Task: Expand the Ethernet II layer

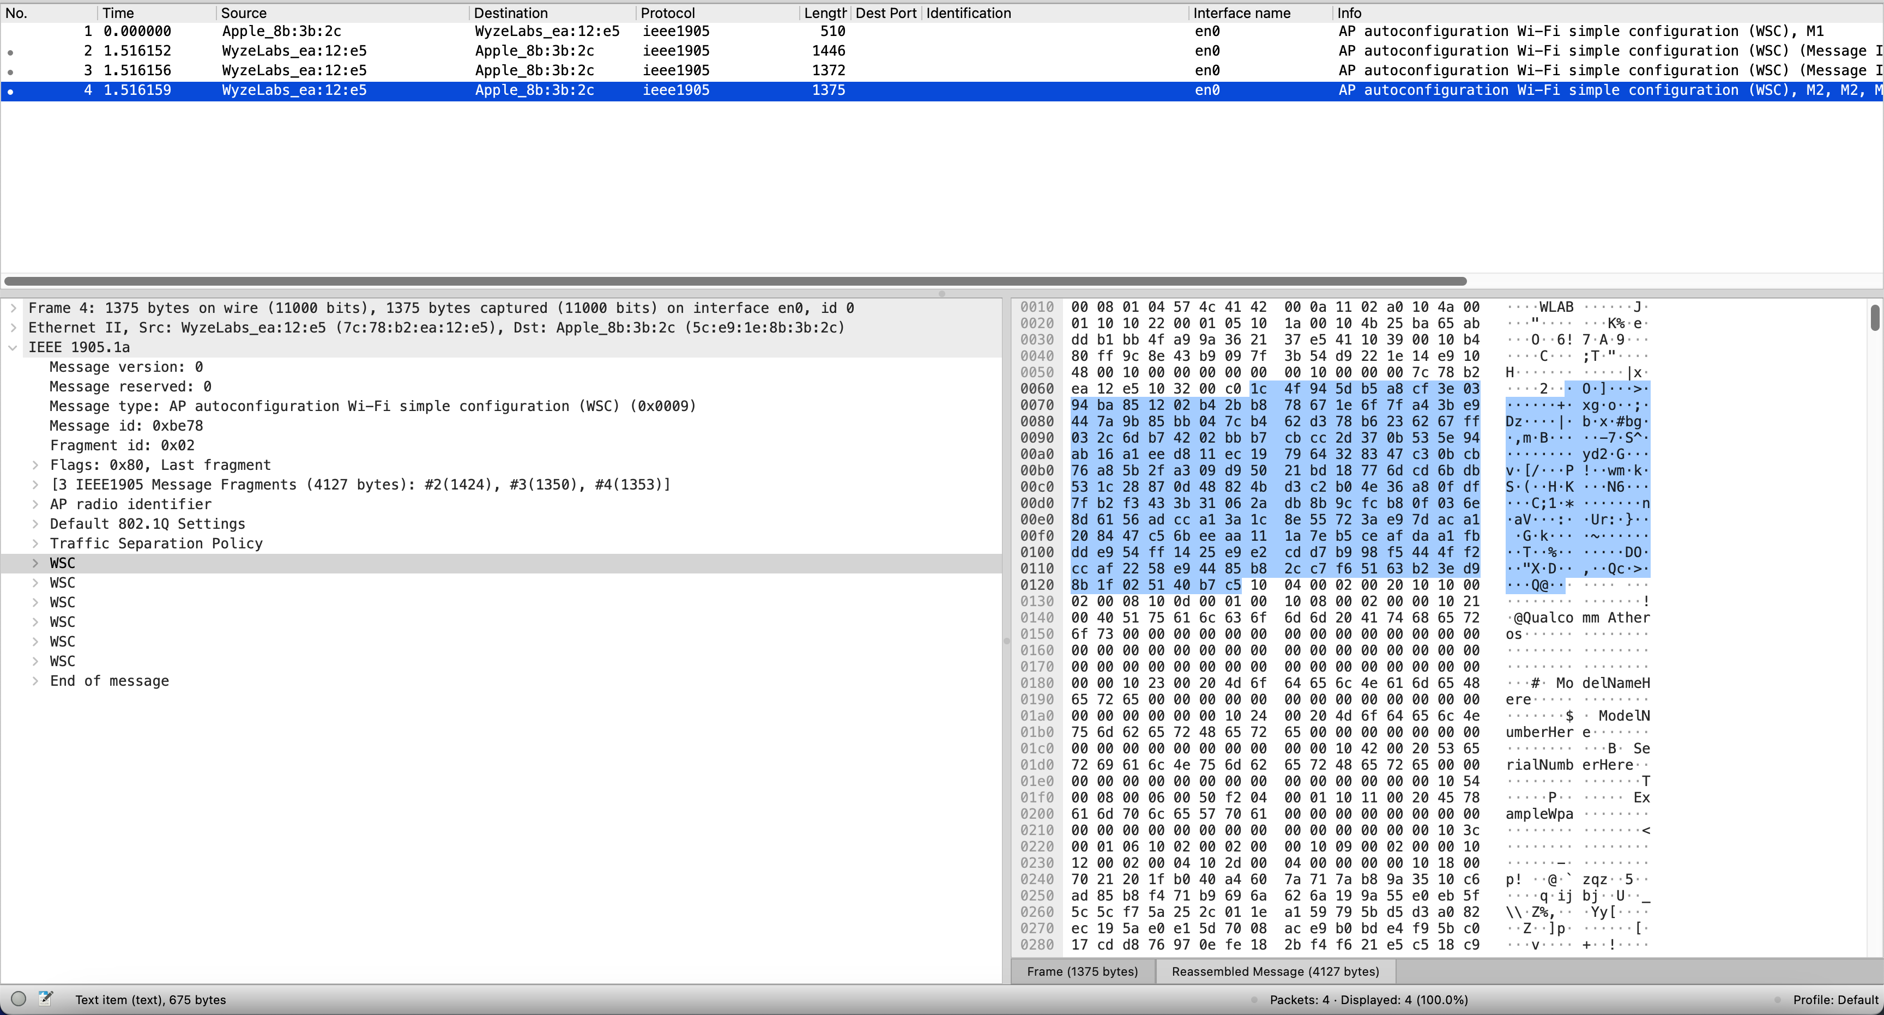Action: [x=13, y=328]
